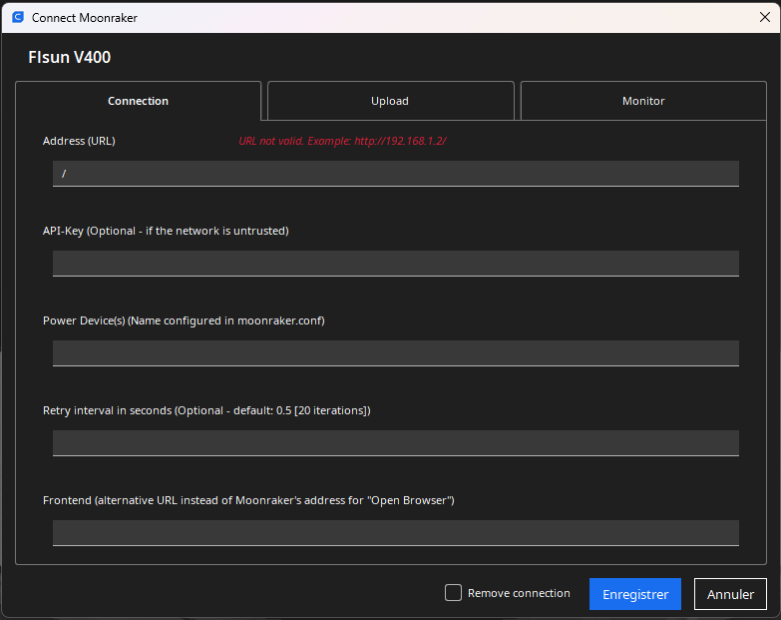Cancel with the Annuler button
The height and width of the screenshot is (620, 781).
[730, 594]
